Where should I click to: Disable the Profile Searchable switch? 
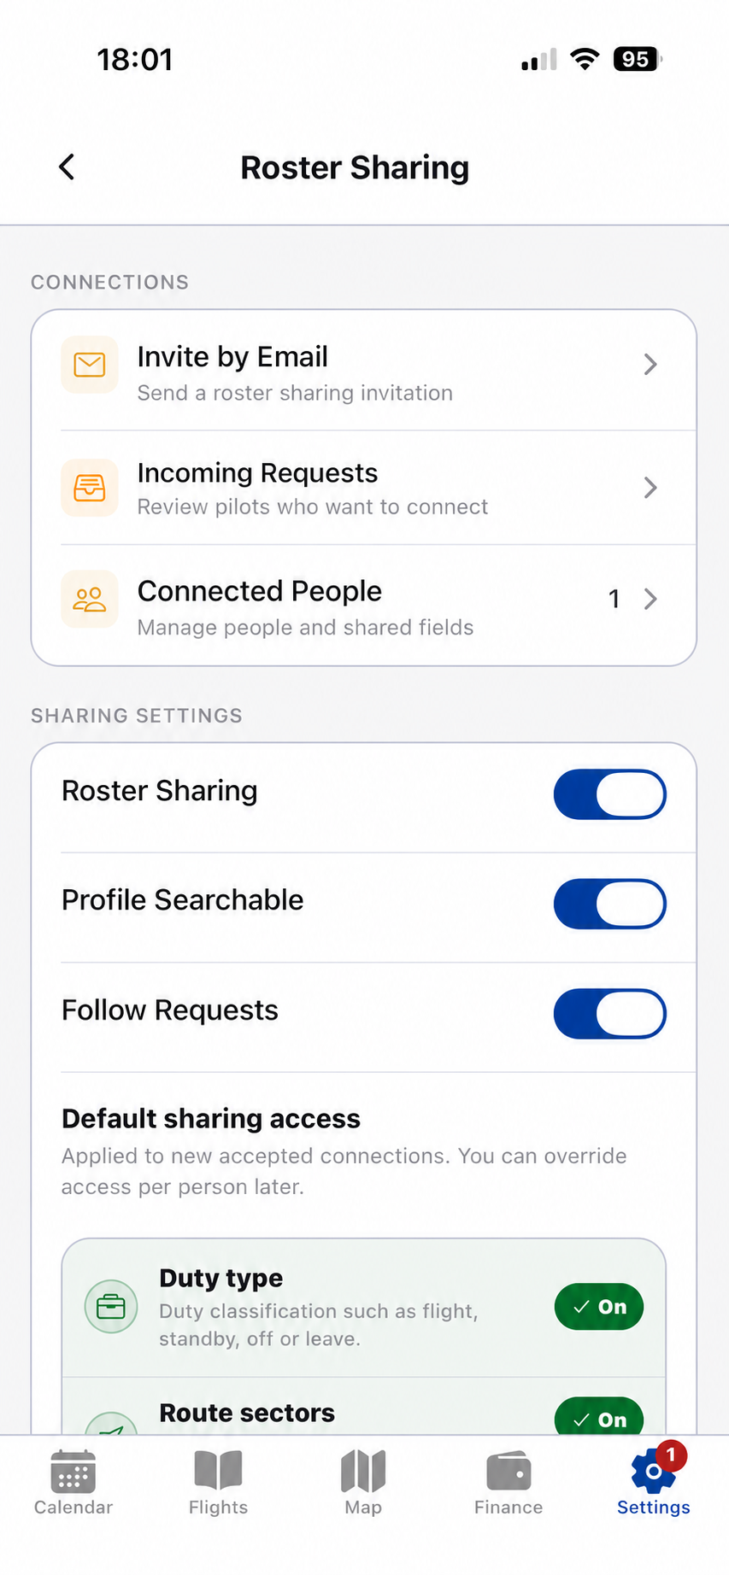coord(610,904)
